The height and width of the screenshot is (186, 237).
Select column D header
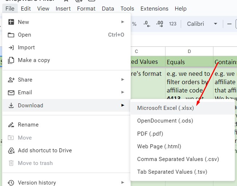[189, 51]
